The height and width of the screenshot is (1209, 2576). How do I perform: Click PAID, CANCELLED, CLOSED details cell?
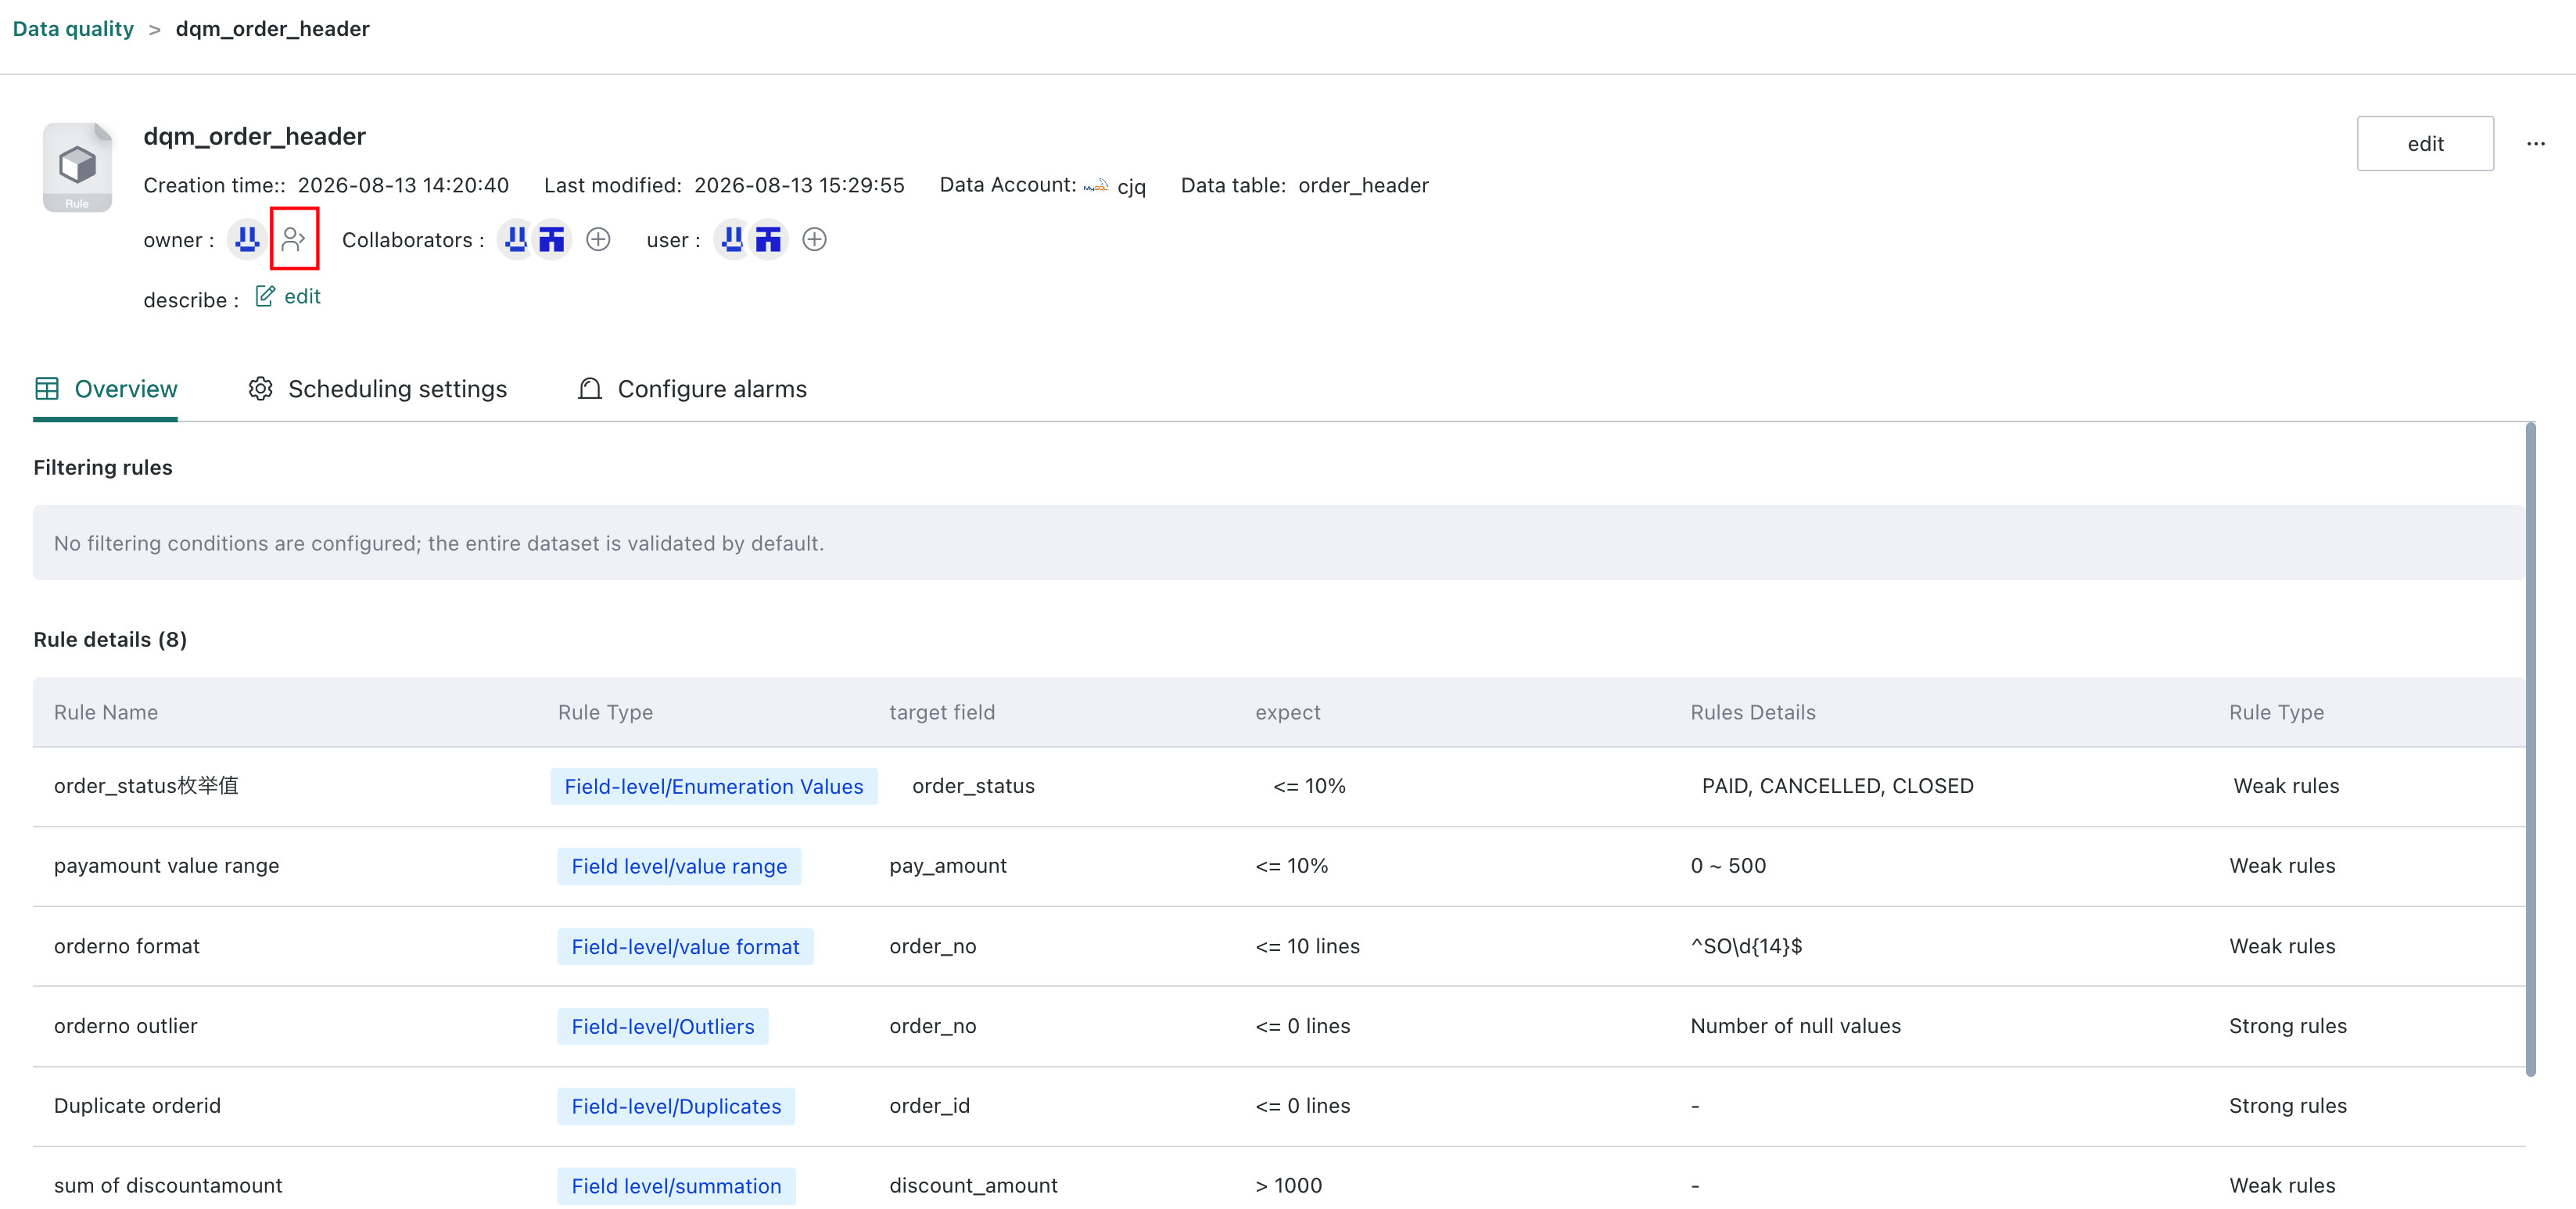point(1838,786)
